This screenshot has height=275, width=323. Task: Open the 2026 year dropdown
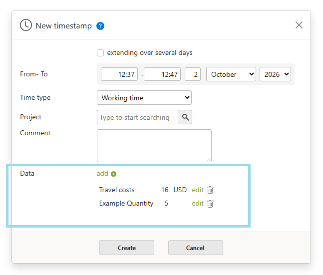click(x=275, y=74)
